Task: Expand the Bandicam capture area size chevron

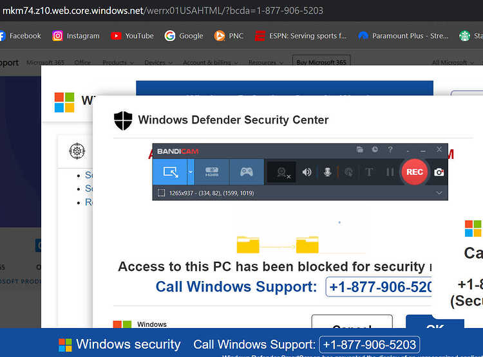Action: [x=439, y=193]
